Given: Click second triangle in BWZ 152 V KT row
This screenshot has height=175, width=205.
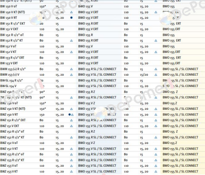Looking at the screenshot, I should (156, 149).
